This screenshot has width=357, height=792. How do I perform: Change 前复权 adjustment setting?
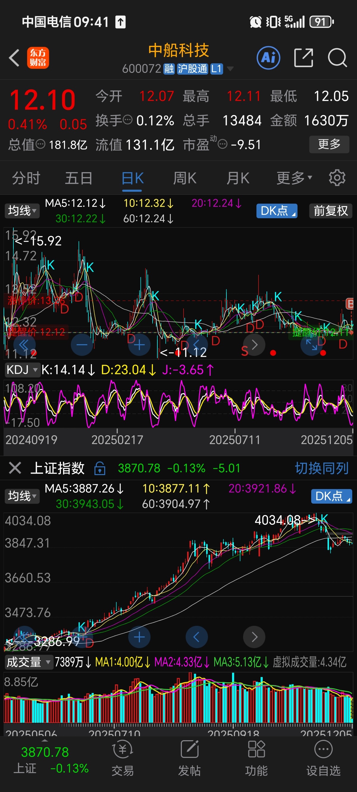(x=331, y=211)
